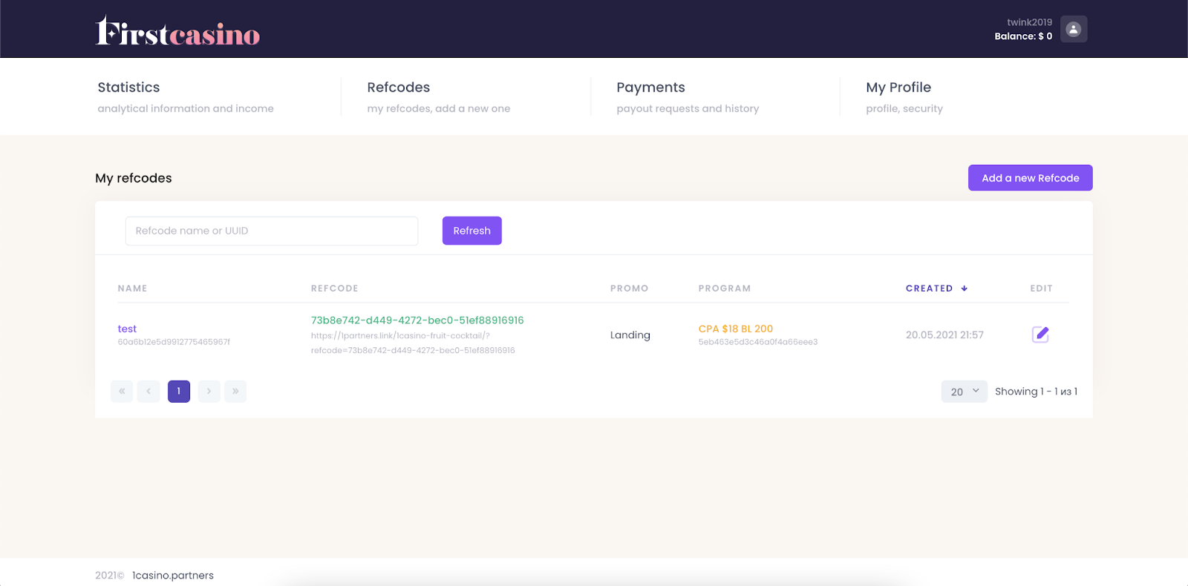Expand the 20 per-page dropdown
Image resolution: width=1188 pixels, height=586 pixels.
tap(964, 392)
